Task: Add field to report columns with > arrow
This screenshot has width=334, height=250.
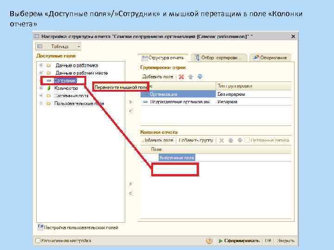Action: point(130,184)
